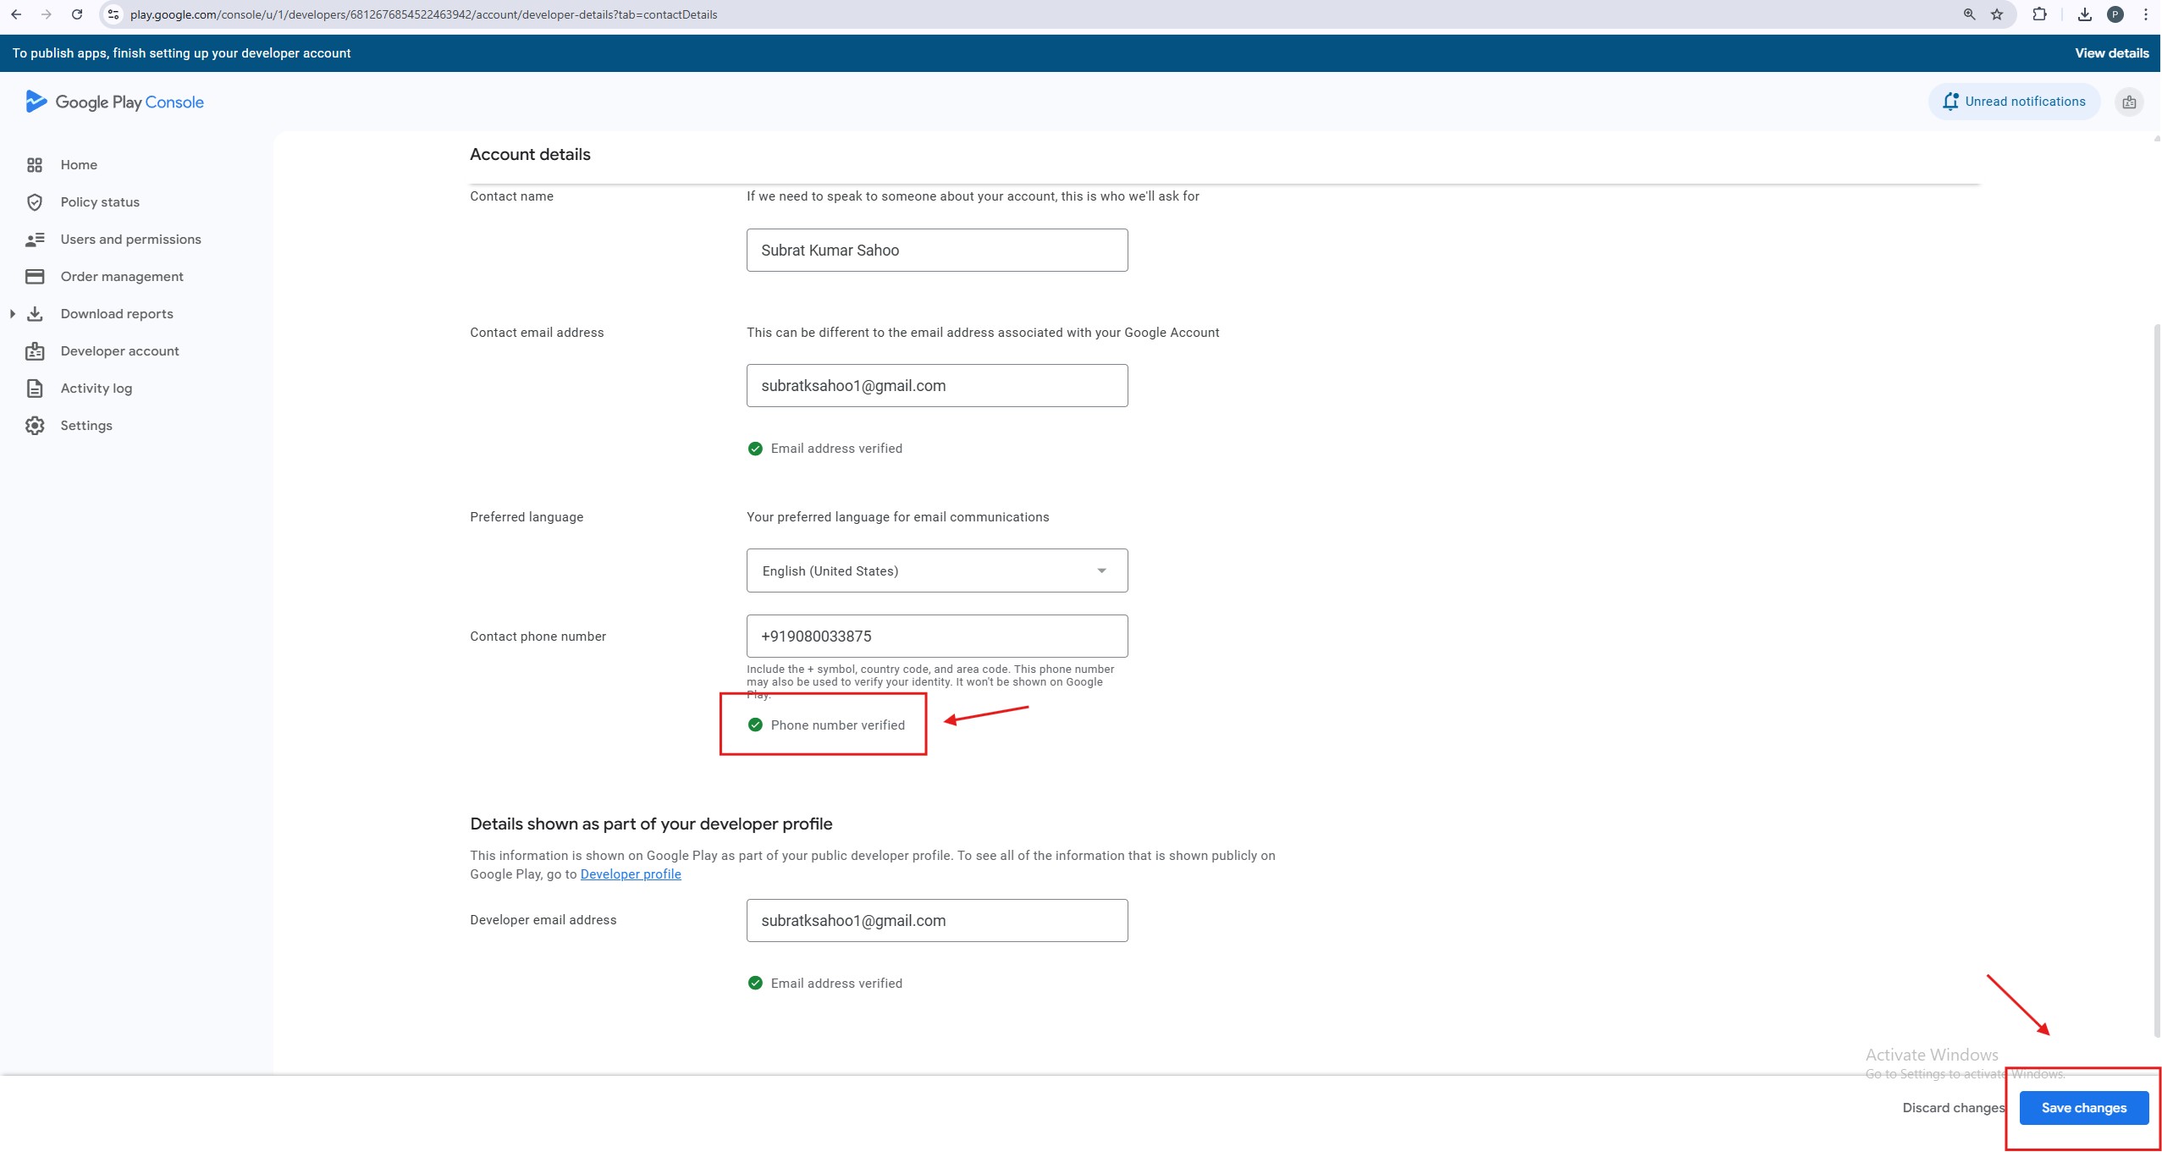The height and width of the screenshot is (1152, 2162).
Task: Click the Developer account badge icon
Action: tap(35, 351)
